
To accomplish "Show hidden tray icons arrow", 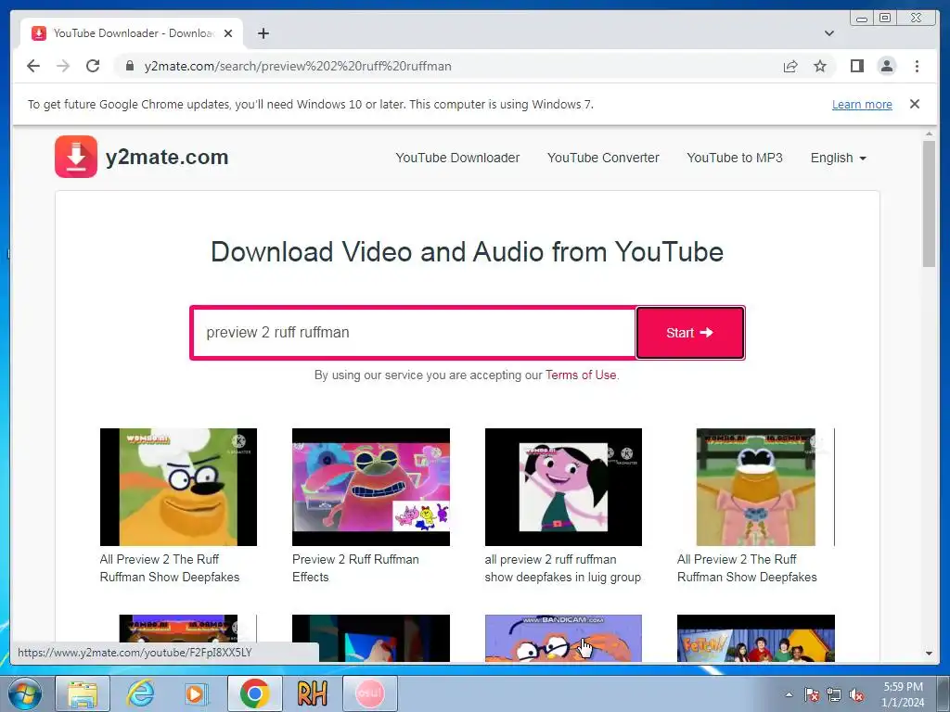I will point(789,694).
